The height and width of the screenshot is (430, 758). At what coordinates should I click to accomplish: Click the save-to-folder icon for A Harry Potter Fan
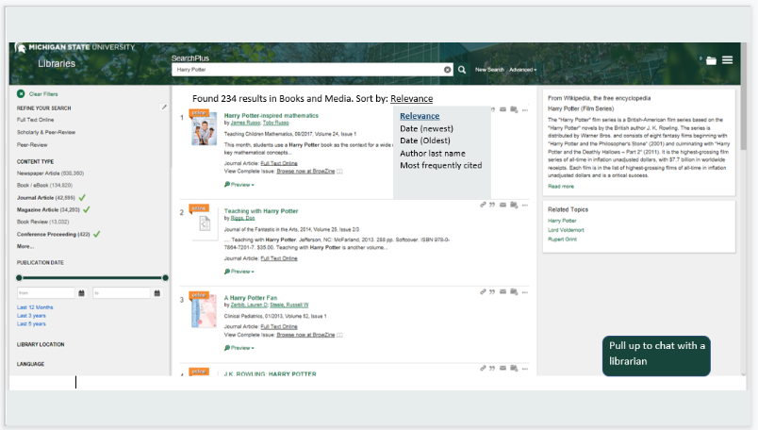(x=514, y=291)
